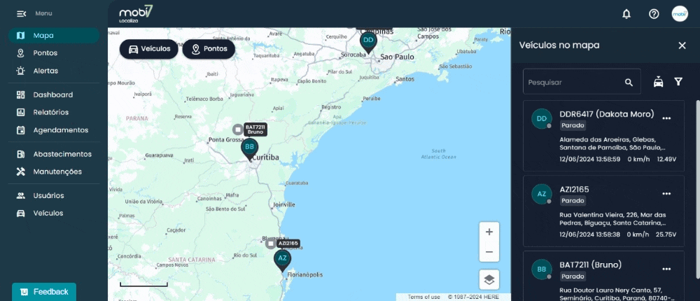Click stopped status icon beside AZI2165 label
The width and height of the screenshot is (700, 301).
click(270, 244)
